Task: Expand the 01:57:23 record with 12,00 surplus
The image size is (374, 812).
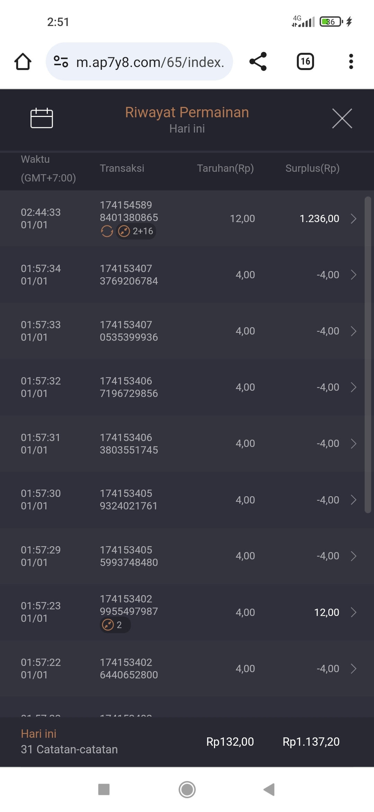Action: click(x=354, y=612)
